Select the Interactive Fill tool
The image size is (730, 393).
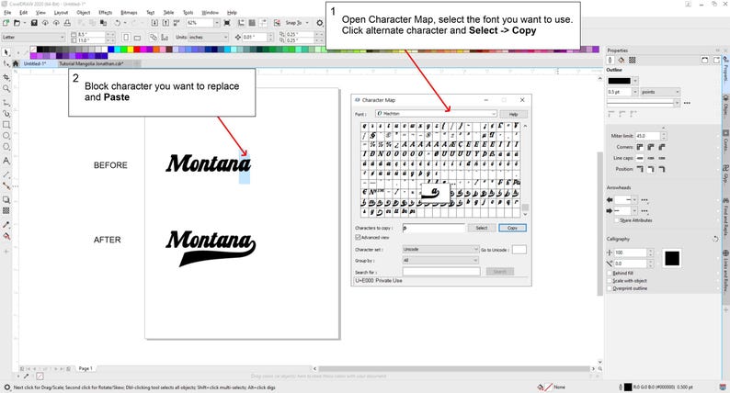point(6,236)
